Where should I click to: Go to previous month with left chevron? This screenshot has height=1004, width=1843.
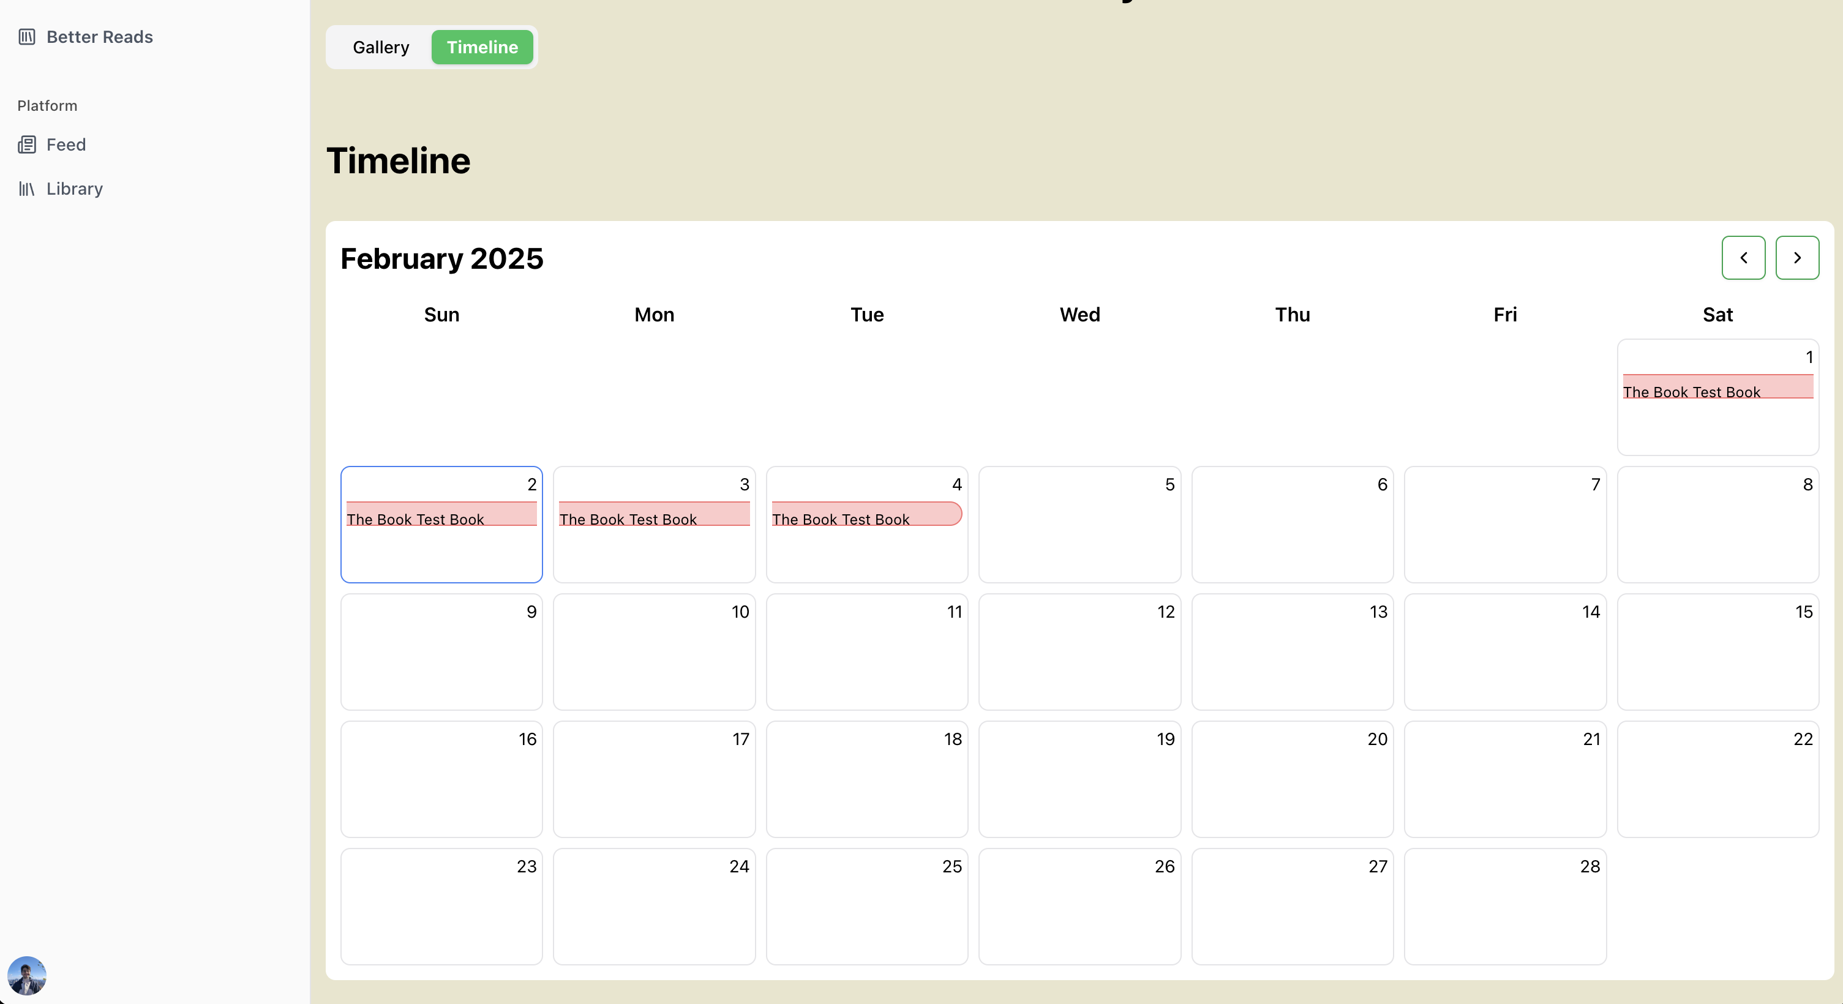pyautogui.click(x=1743, y=258)
